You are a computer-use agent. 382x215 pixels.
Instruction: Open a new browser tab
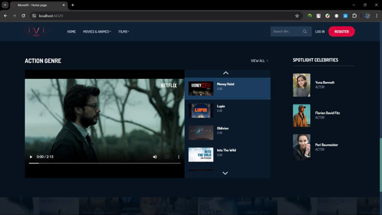pyautogui.click(x=73, y=5)
